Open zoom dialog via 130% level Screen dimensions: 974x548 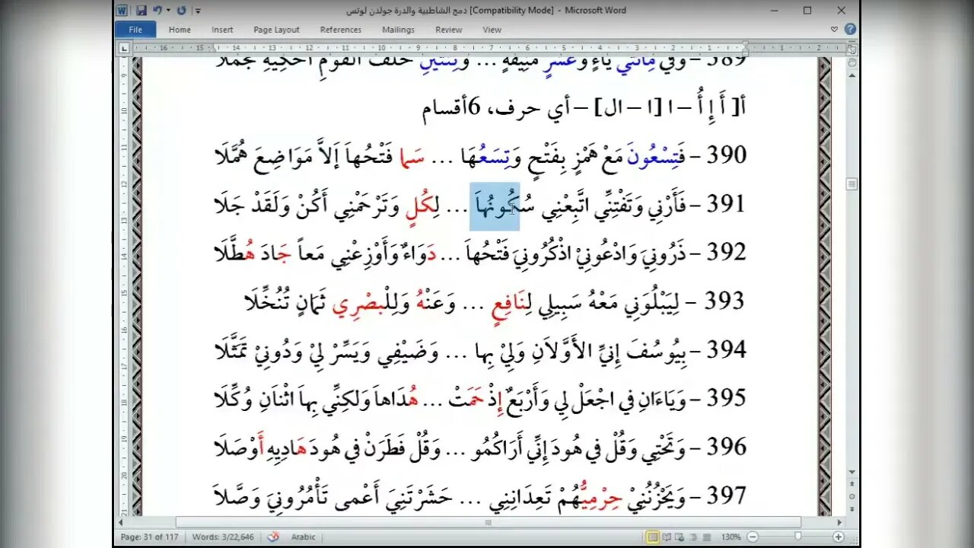pos(730,537)
